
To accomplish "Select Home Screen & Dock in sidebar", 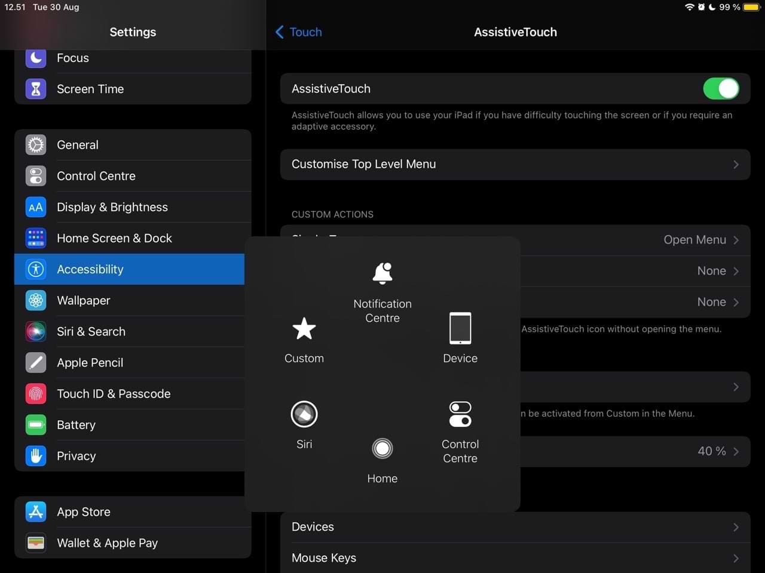I will 133,238.
